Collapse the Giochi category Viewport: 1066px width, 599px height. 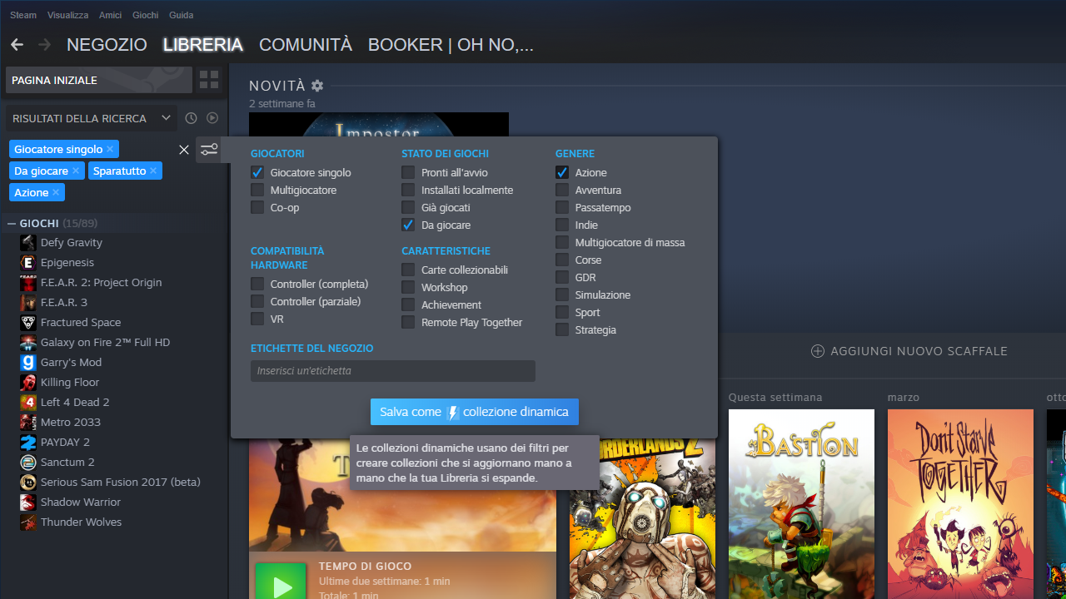12,223
